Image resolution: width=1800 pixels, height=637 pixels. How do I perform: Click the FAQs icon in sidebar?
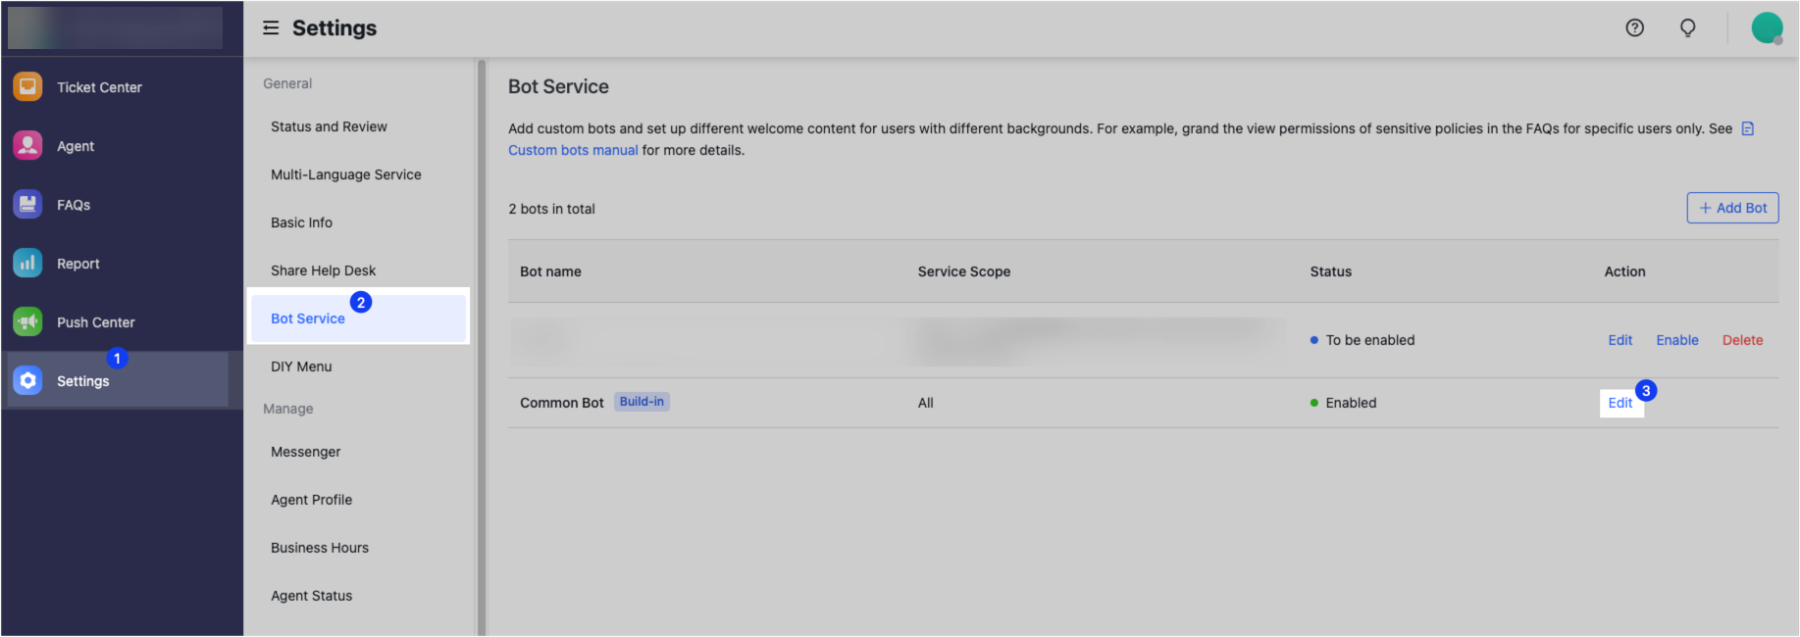click(x=27, y=205)
